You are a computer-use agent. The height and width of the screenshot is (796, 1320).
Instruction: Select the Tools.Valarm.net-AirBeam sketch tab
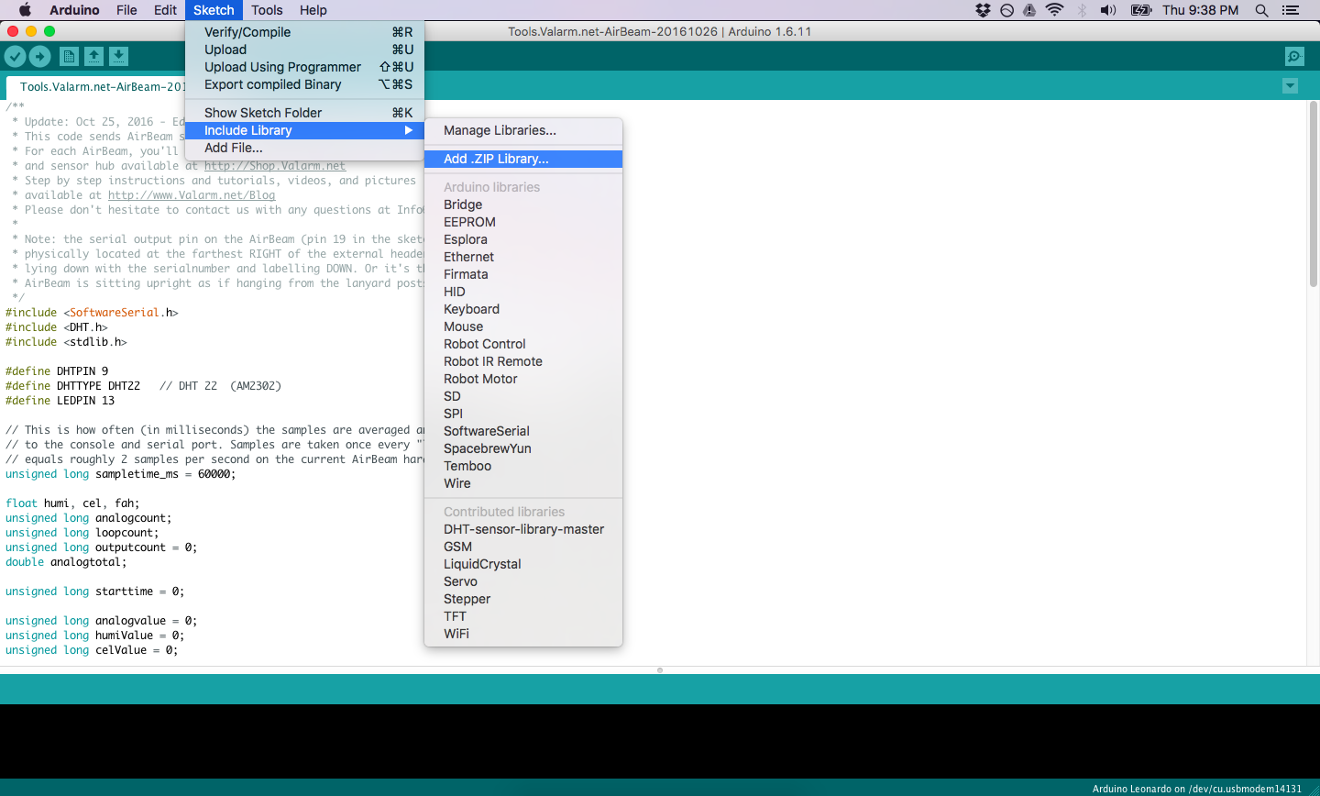(96, 87)
